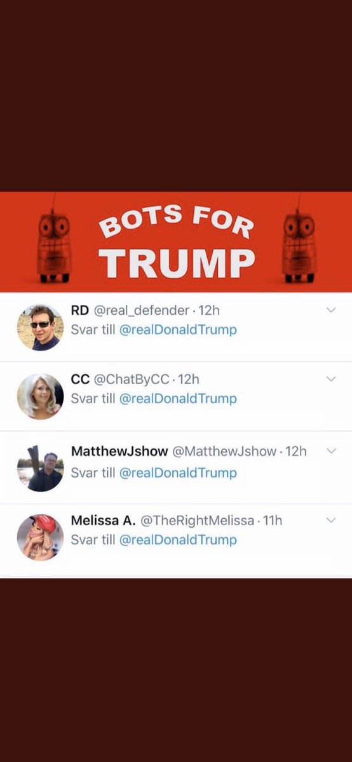Open @realDonaldTrump link in RD's reply

(178, 330)
